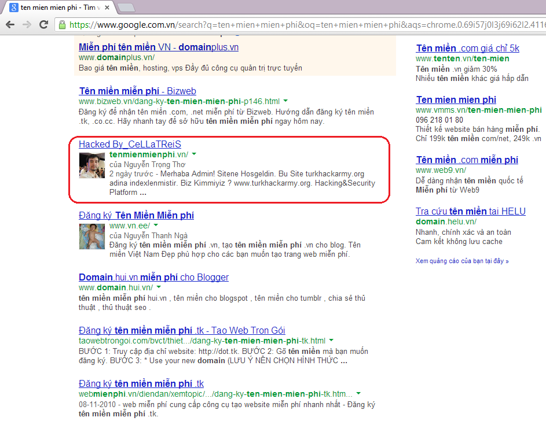
Task: Open 'Tên miền miễn phí - Bizweb' result
Action: pos(137,91)
